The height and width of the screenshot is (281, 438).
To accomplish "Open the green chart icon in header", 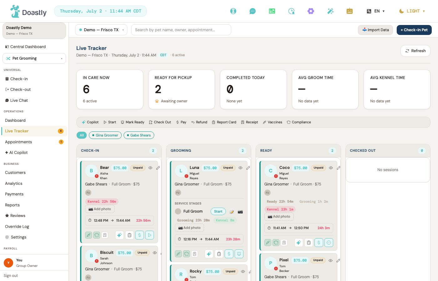I will point(272,11).
